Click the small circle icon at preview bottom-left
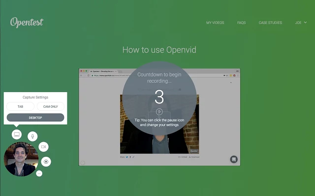The width and height of the screenshot is (315, 196). 83,163
